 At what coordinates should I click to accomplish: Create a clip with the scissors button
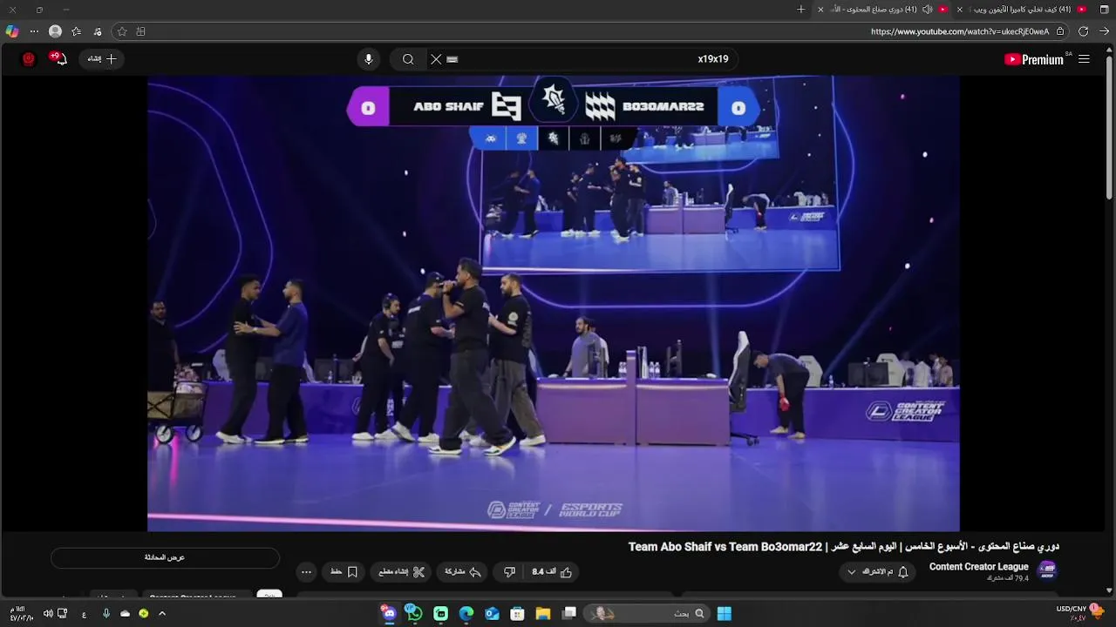[402, 572]
